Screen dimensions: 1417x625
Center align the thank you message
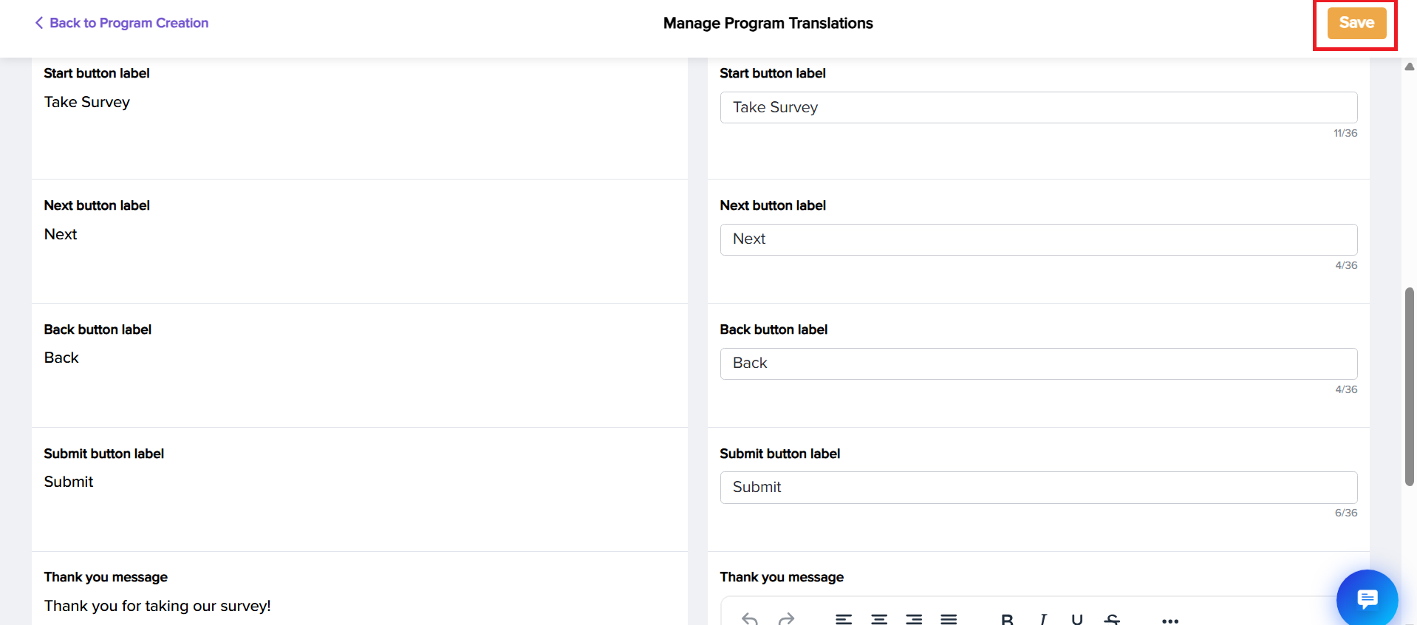(x=879, y=619)
